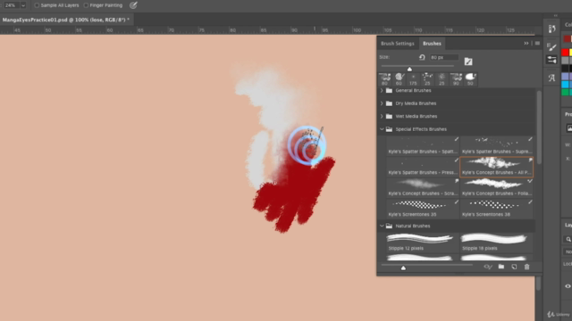Expand the Dry Media Brushes group

pyautogui.click(x=382, y=103)
